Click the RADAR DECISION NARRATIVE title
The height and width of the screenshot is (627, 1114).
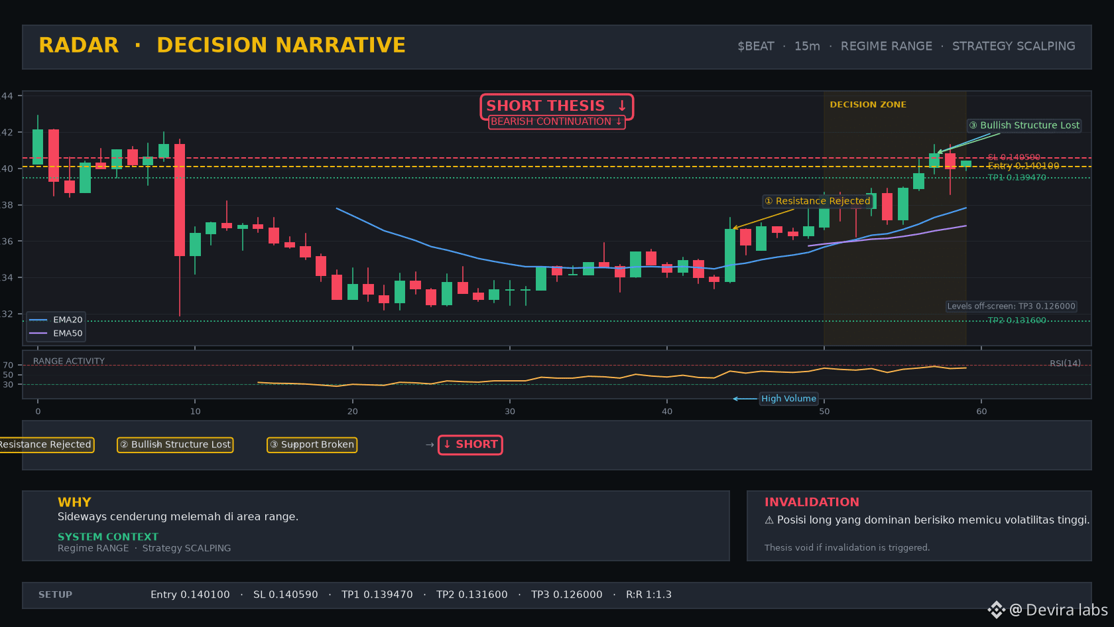222,45
